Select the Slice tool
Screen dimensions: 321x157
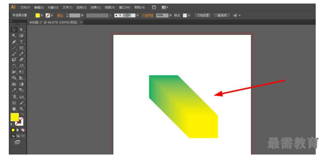point(22,103)
